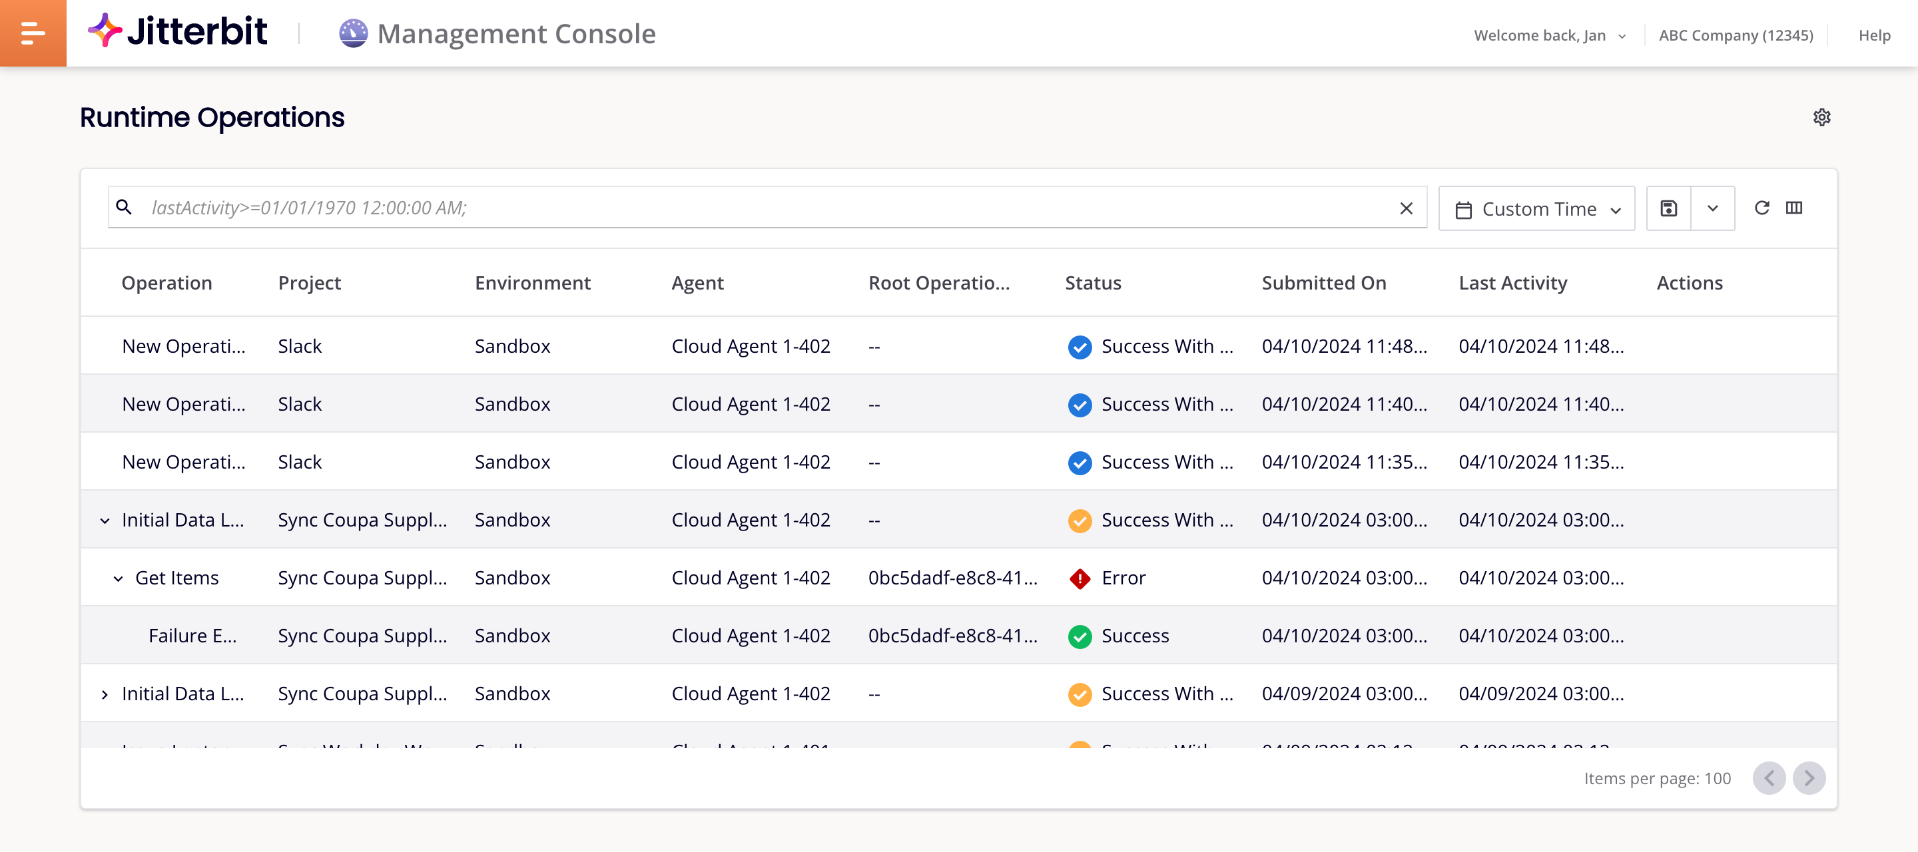Click the Help menu item

tap(1873, 33)
